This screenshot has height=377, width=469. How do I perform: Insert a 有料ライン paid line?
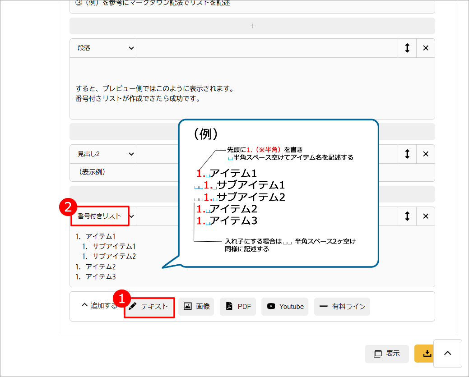coord(342,307)
